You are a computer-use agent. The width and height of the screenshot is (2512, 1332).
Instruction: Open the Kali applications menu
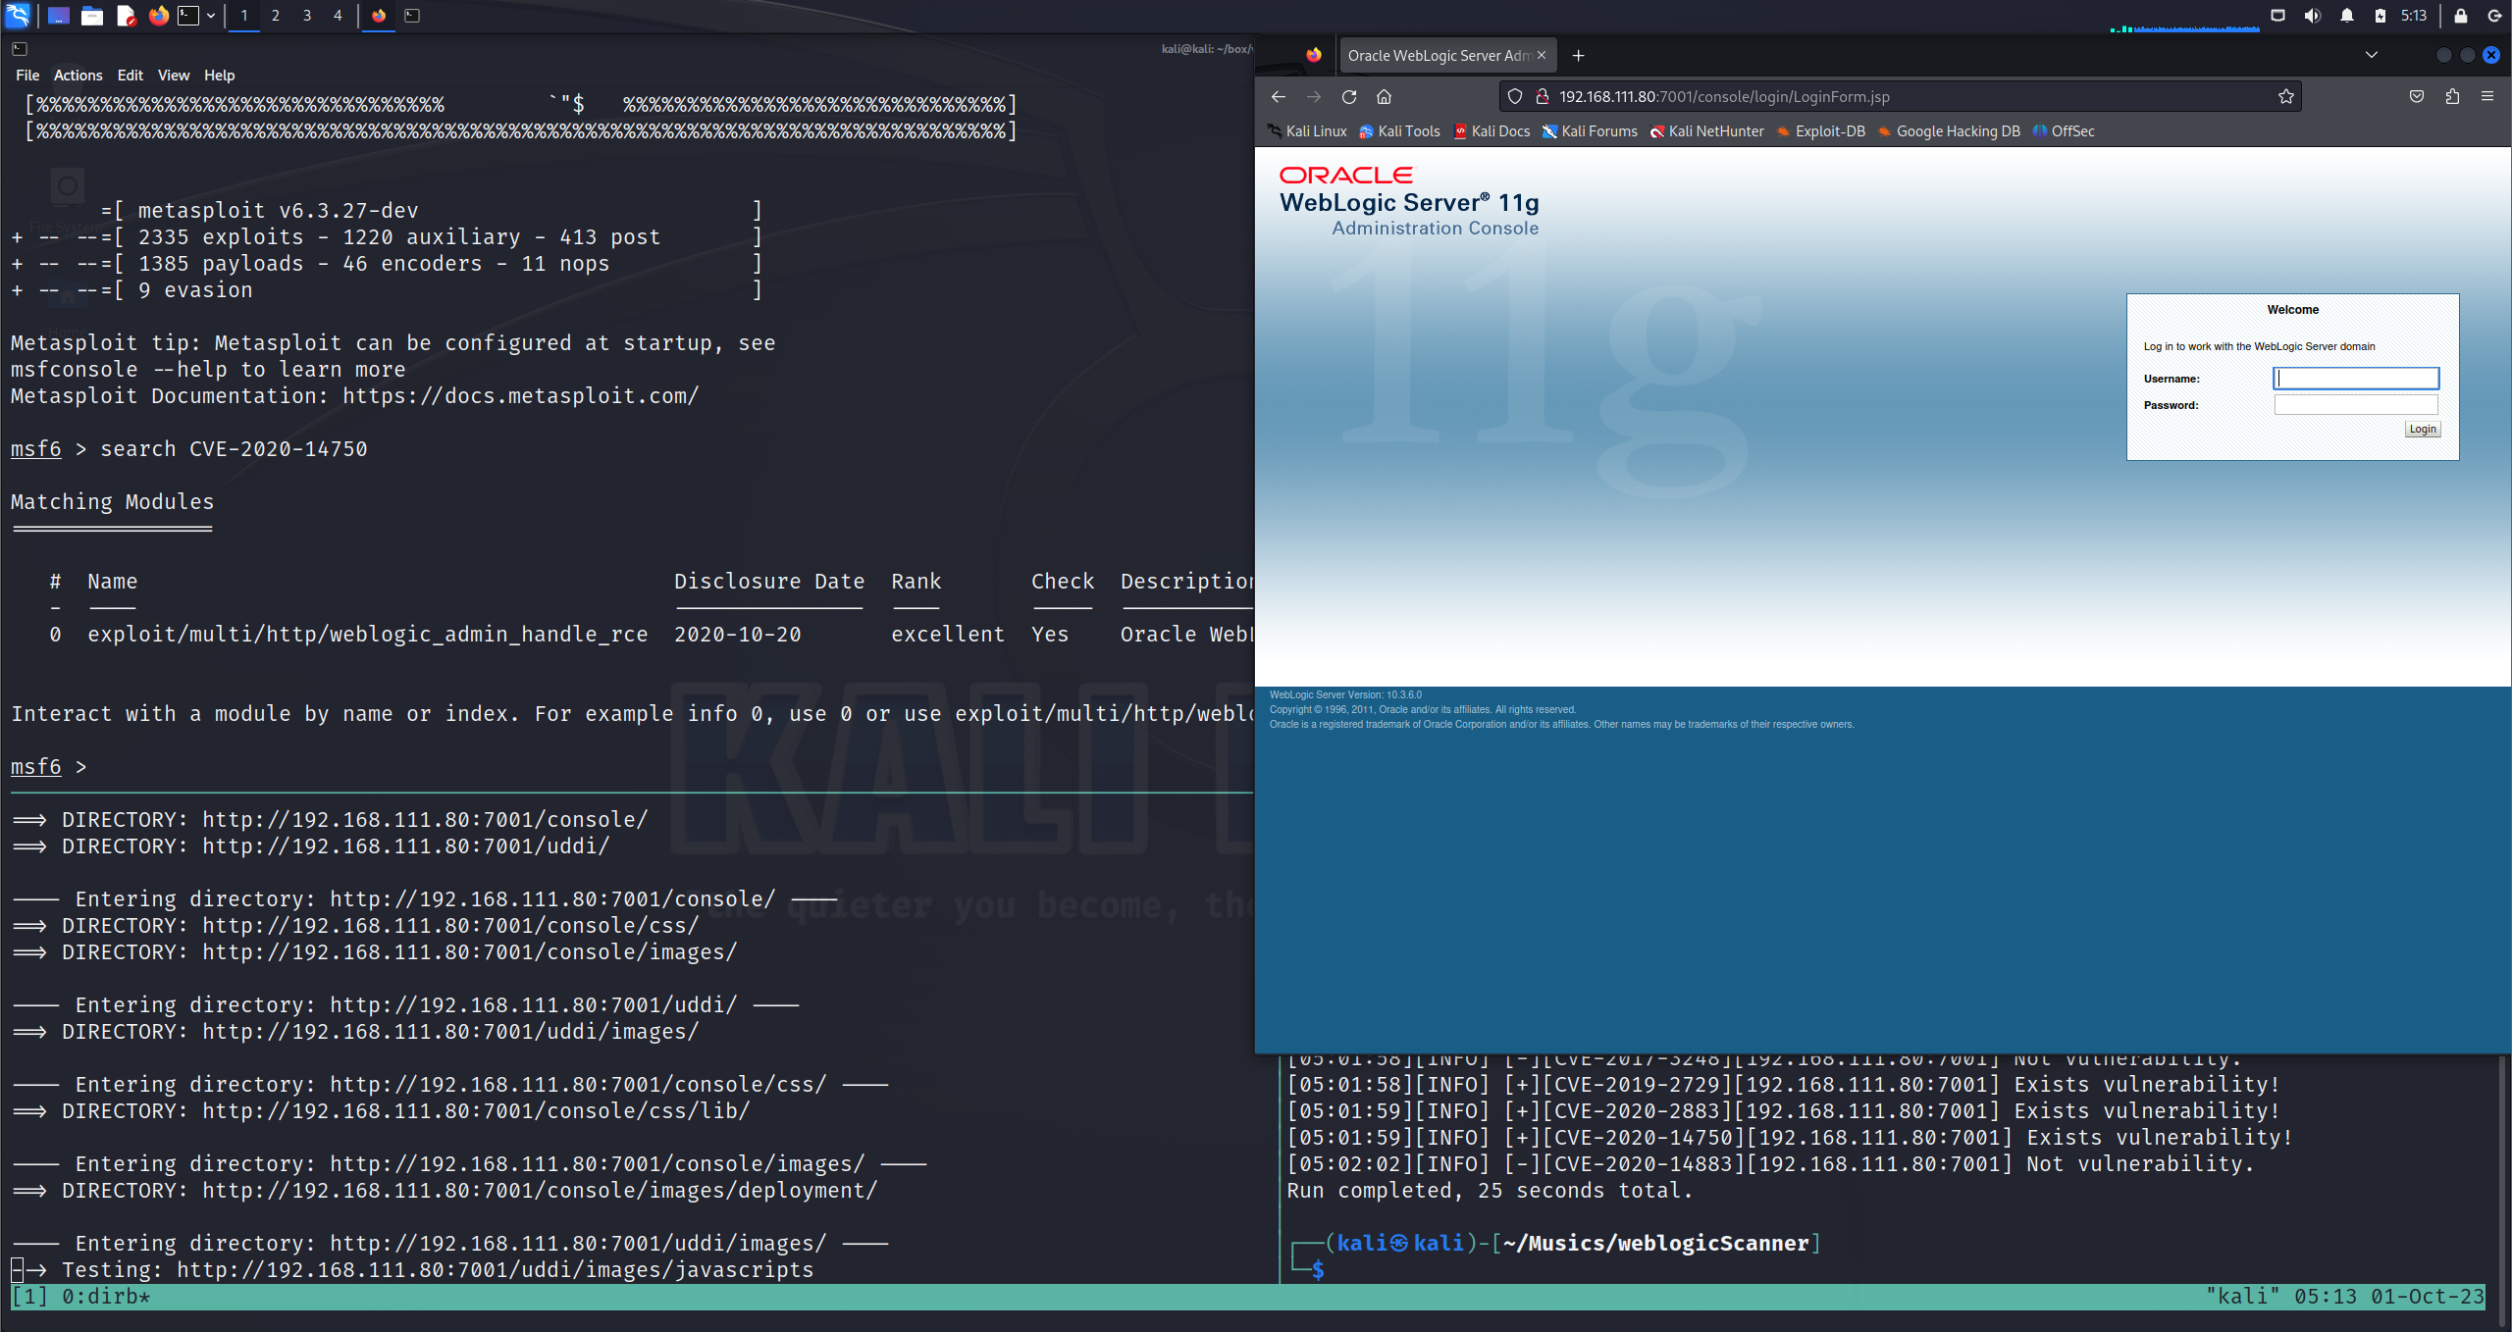tap(18, 15)
